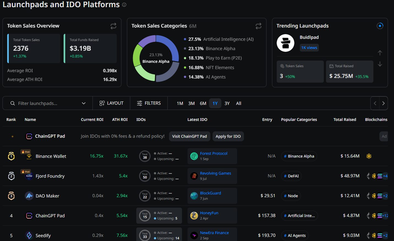Sort table by ATH ROI column
The image size is (394, 241).
coord(120,120)
